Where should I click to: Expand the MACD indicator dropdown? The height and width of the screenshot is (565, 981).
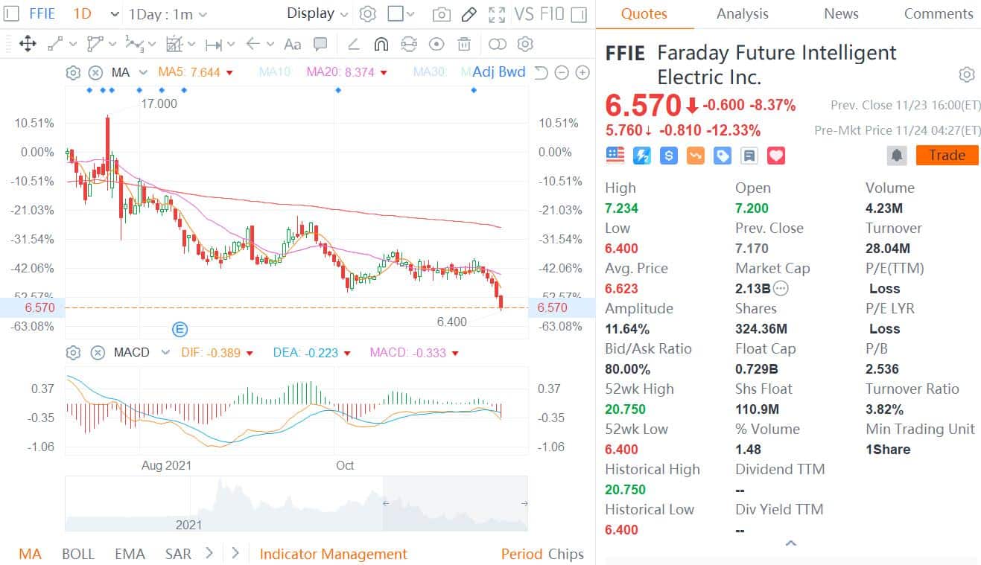pyautogui.click(x=165, y=352)
